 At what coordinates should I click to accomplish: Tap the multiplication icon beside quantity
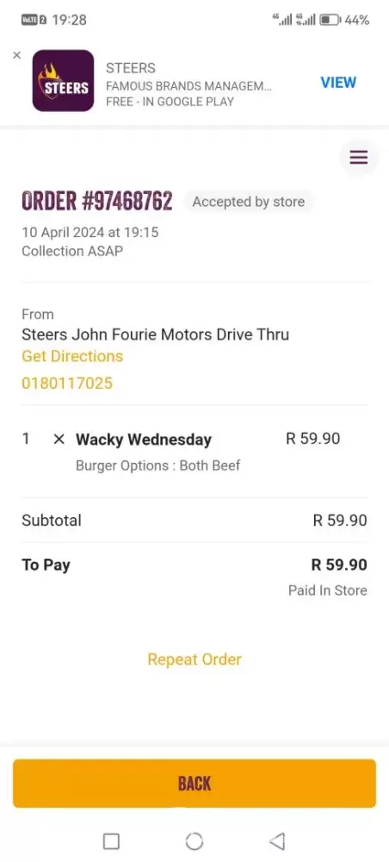pyautogui.click(x=59, y=440)
